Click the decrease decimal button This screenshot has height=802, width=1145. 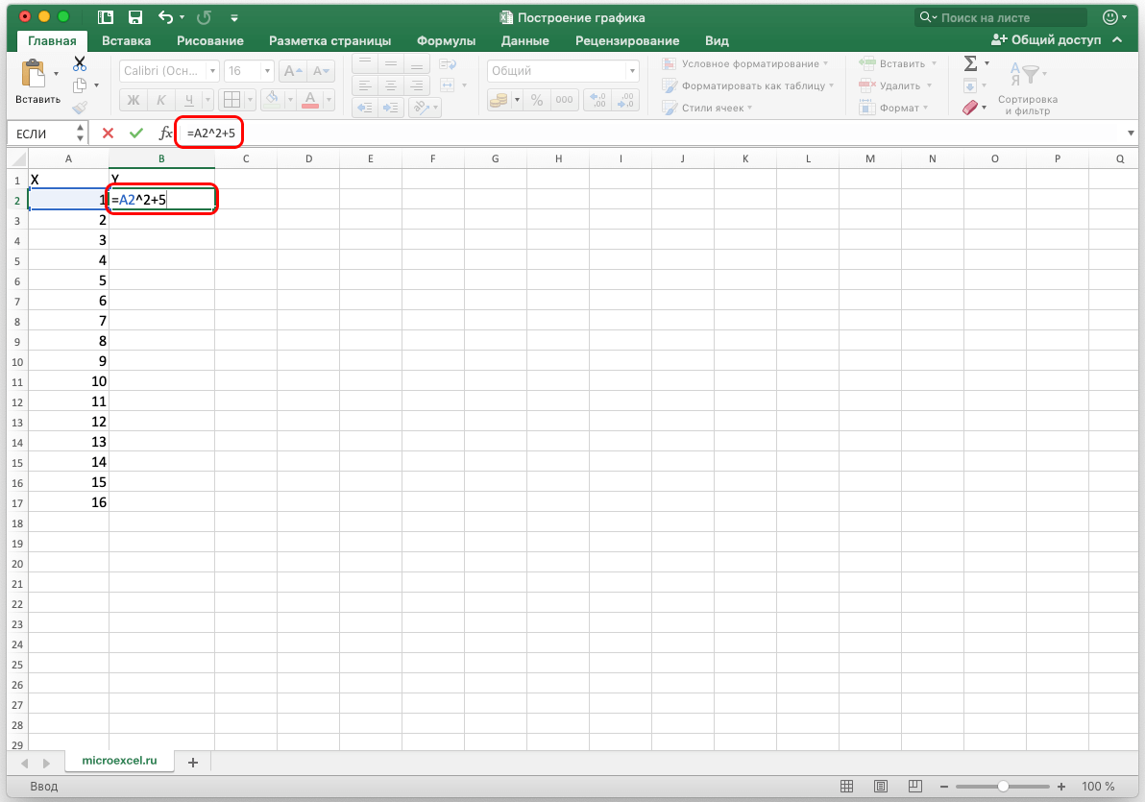(625, 100)
